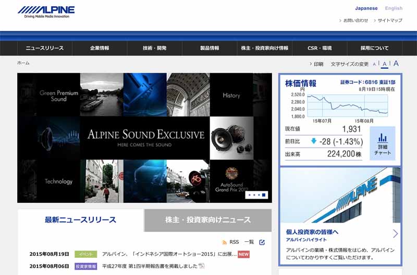This screenshot has width=417, height=275.
Task: Click the Arc de Triomphe photo tile
Action: pyautogui.click(x=188, y=95)
